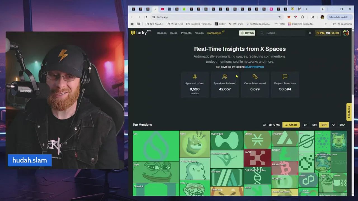Open the Sui tile in Top Mentions
This screenshot has height=201, width=358.
pyautogui.click(x=156, y=146)
